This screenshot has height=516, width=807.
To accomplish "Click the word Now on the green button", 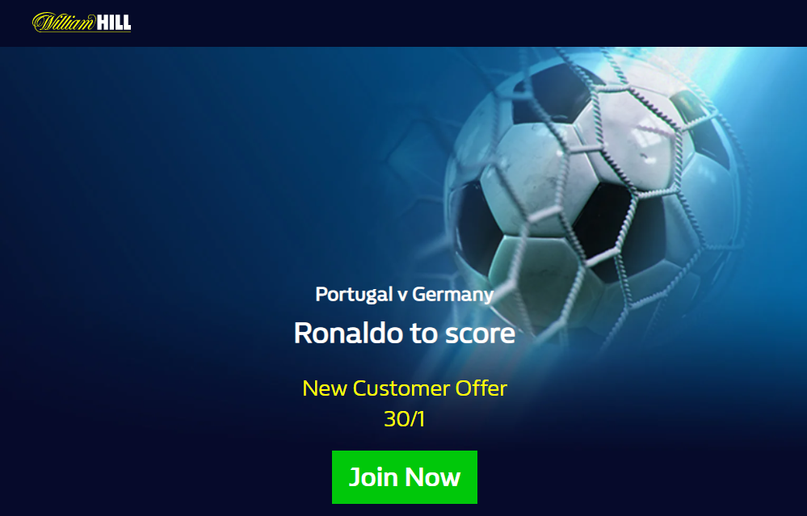I will tap(432, 477).
